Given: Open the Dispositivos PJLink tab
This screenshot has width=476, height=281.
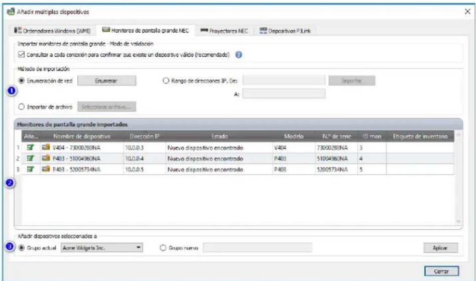Looking at the screenshot, I should coord(285,31).
